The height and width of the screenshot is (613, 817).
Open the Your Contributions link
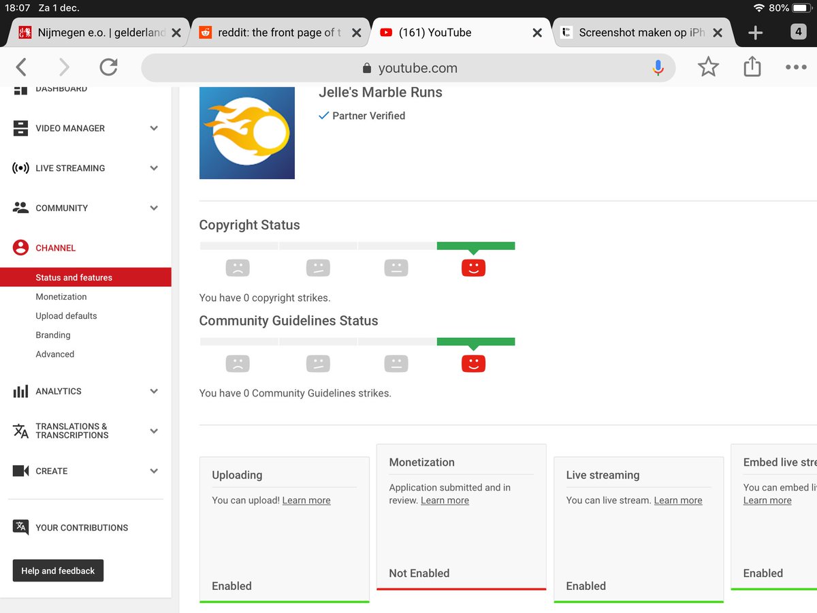pos(82,528)
